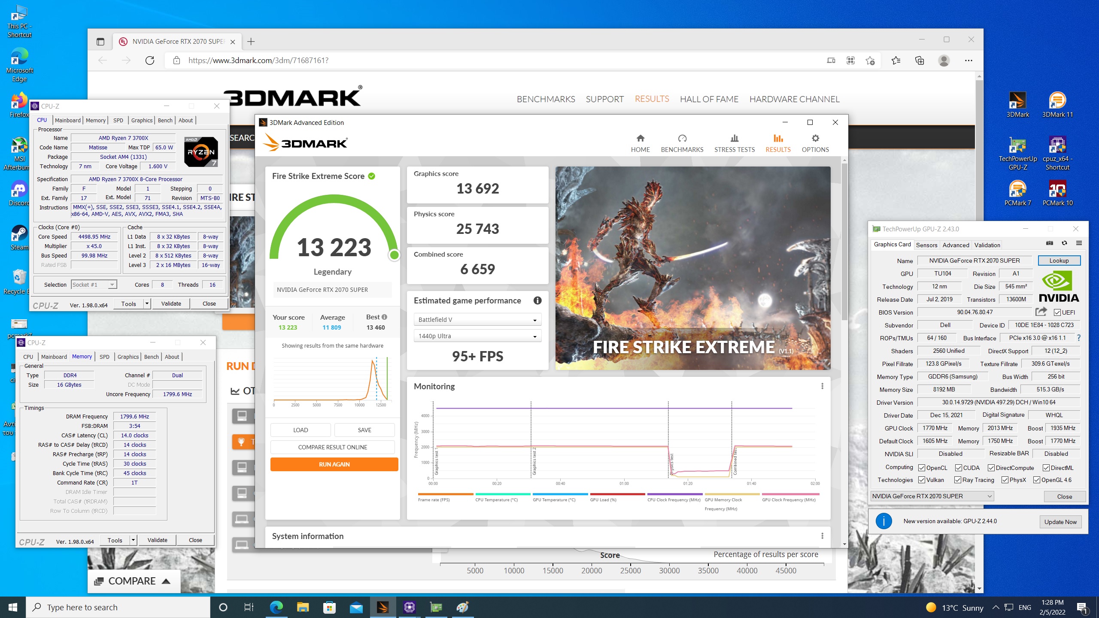Click Windows Start button
Image resolution: width=1099 pixels, height=618 pixels.
13,607
